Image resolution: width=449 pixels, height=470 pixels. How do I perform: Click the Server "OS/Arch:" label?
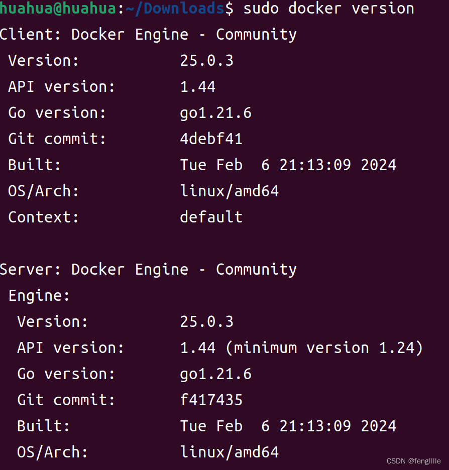pos(52,452)
